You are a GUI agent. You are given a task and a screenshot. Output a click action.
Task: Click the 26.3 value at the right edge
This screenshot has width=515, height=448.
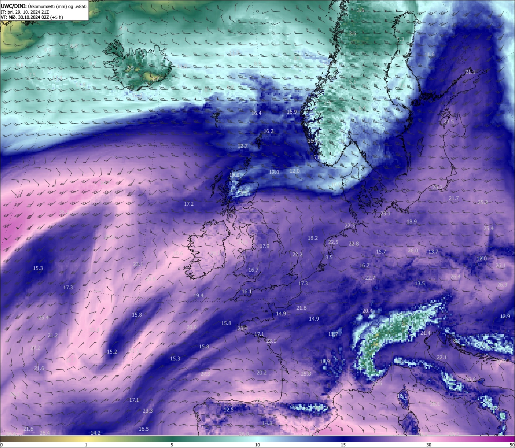point(502,284)
